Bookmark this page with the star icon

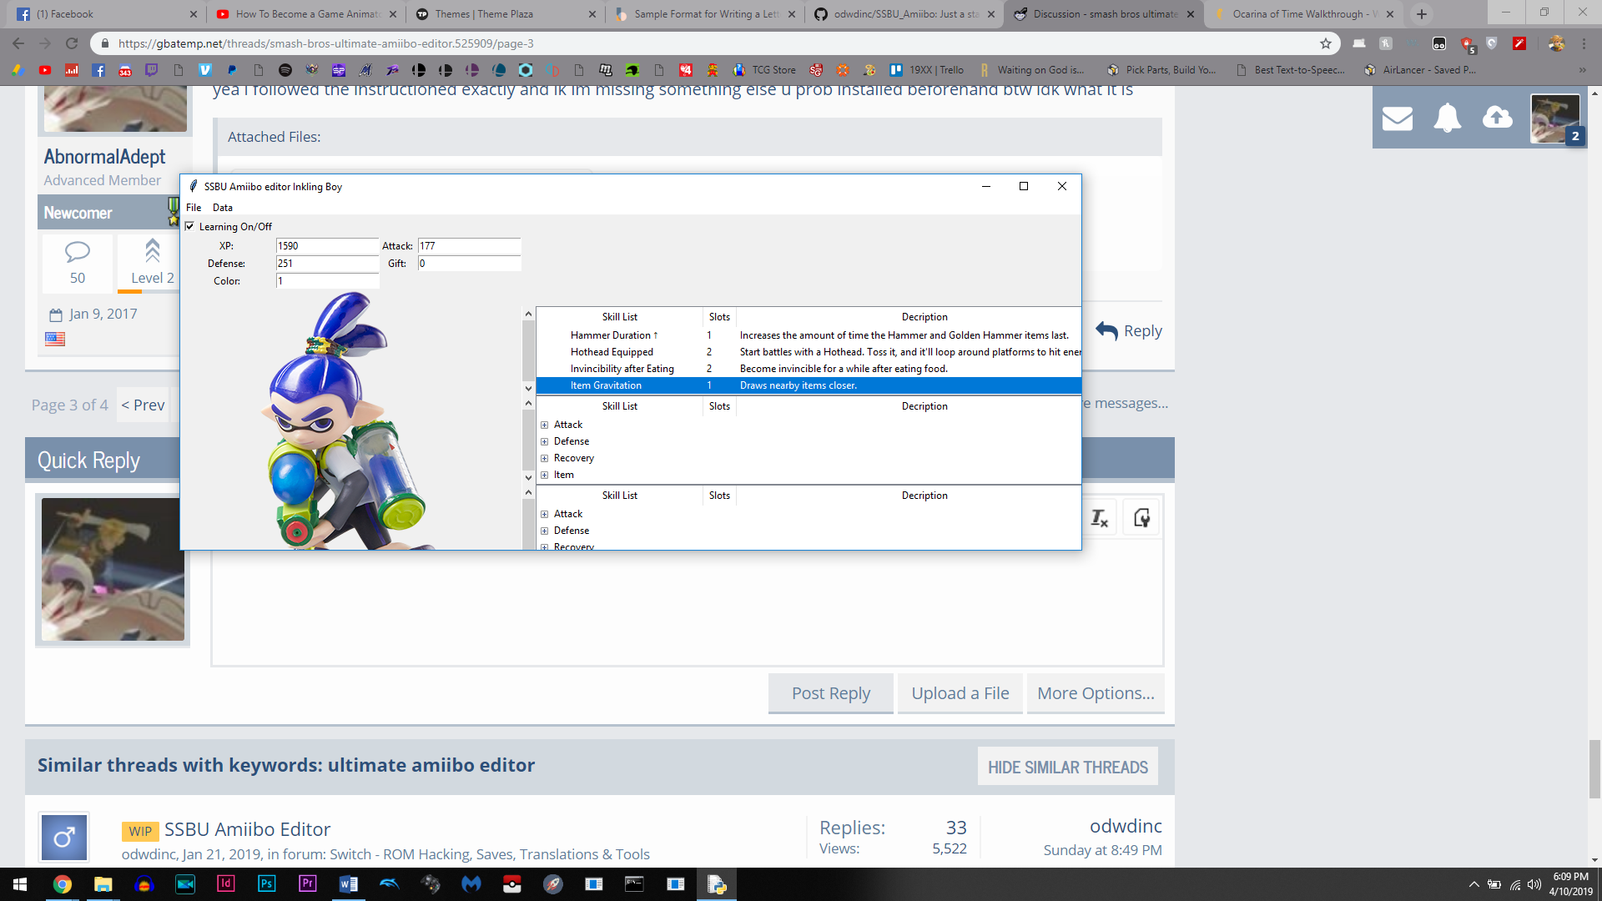click(1326, 43)
